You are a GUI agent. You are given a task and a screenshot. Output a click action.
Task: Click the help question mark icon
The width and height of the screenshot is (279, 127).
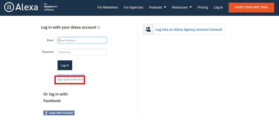(x=99, y=28)
